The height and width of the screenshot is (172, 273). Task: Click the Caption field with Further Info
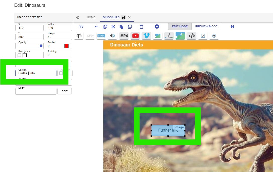click(36, 73)
